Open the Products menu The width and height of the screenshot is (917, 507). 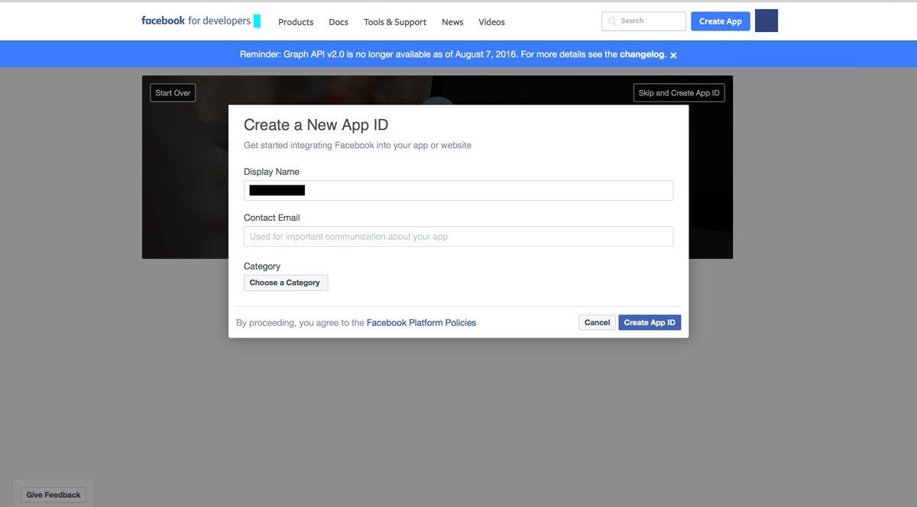(x=296, y=22)
